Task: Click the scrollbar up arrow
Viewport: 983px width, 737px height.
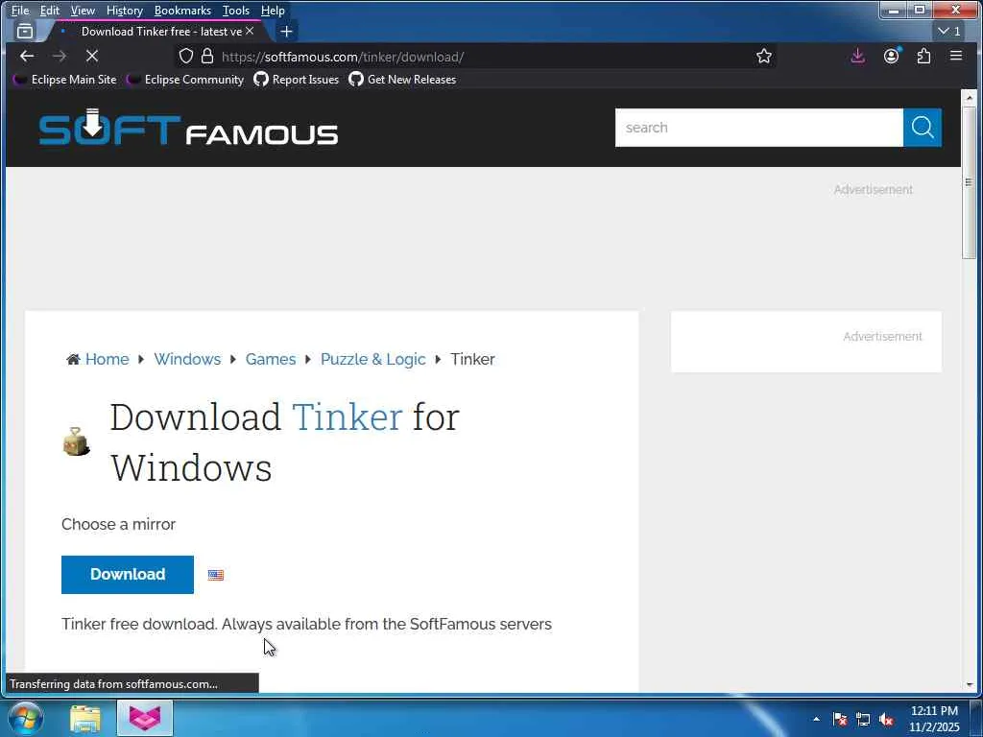Action: coord(970,98)
